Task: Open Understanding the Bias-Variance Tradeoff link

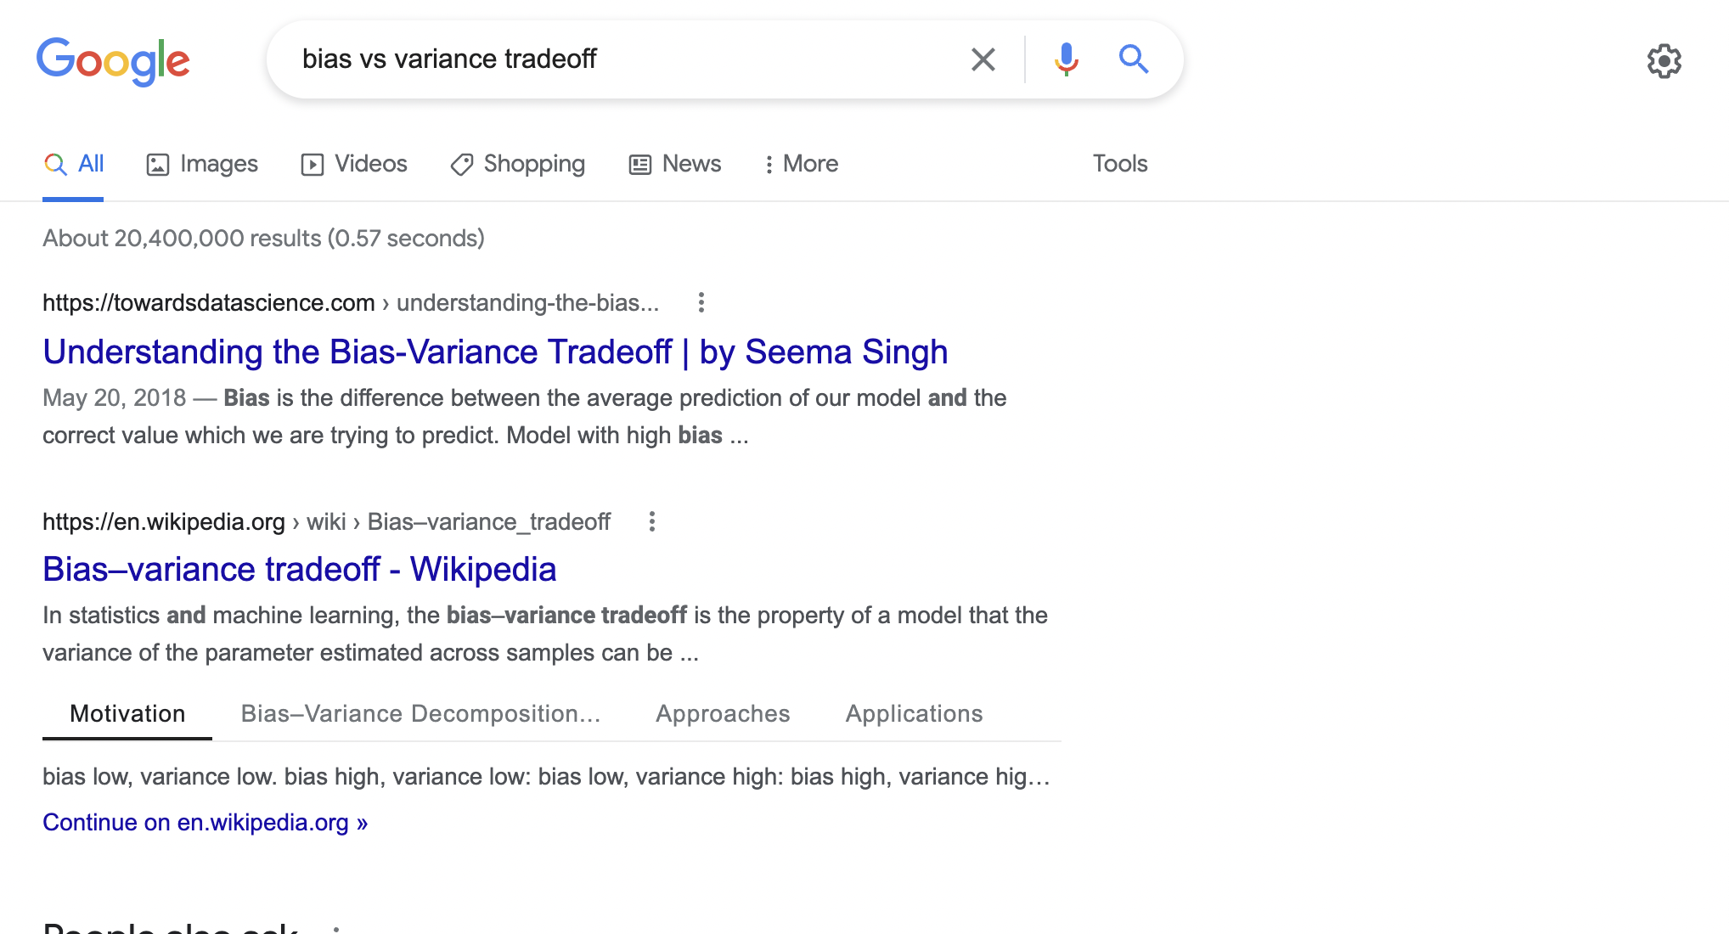Action: [x=495, y=352]
